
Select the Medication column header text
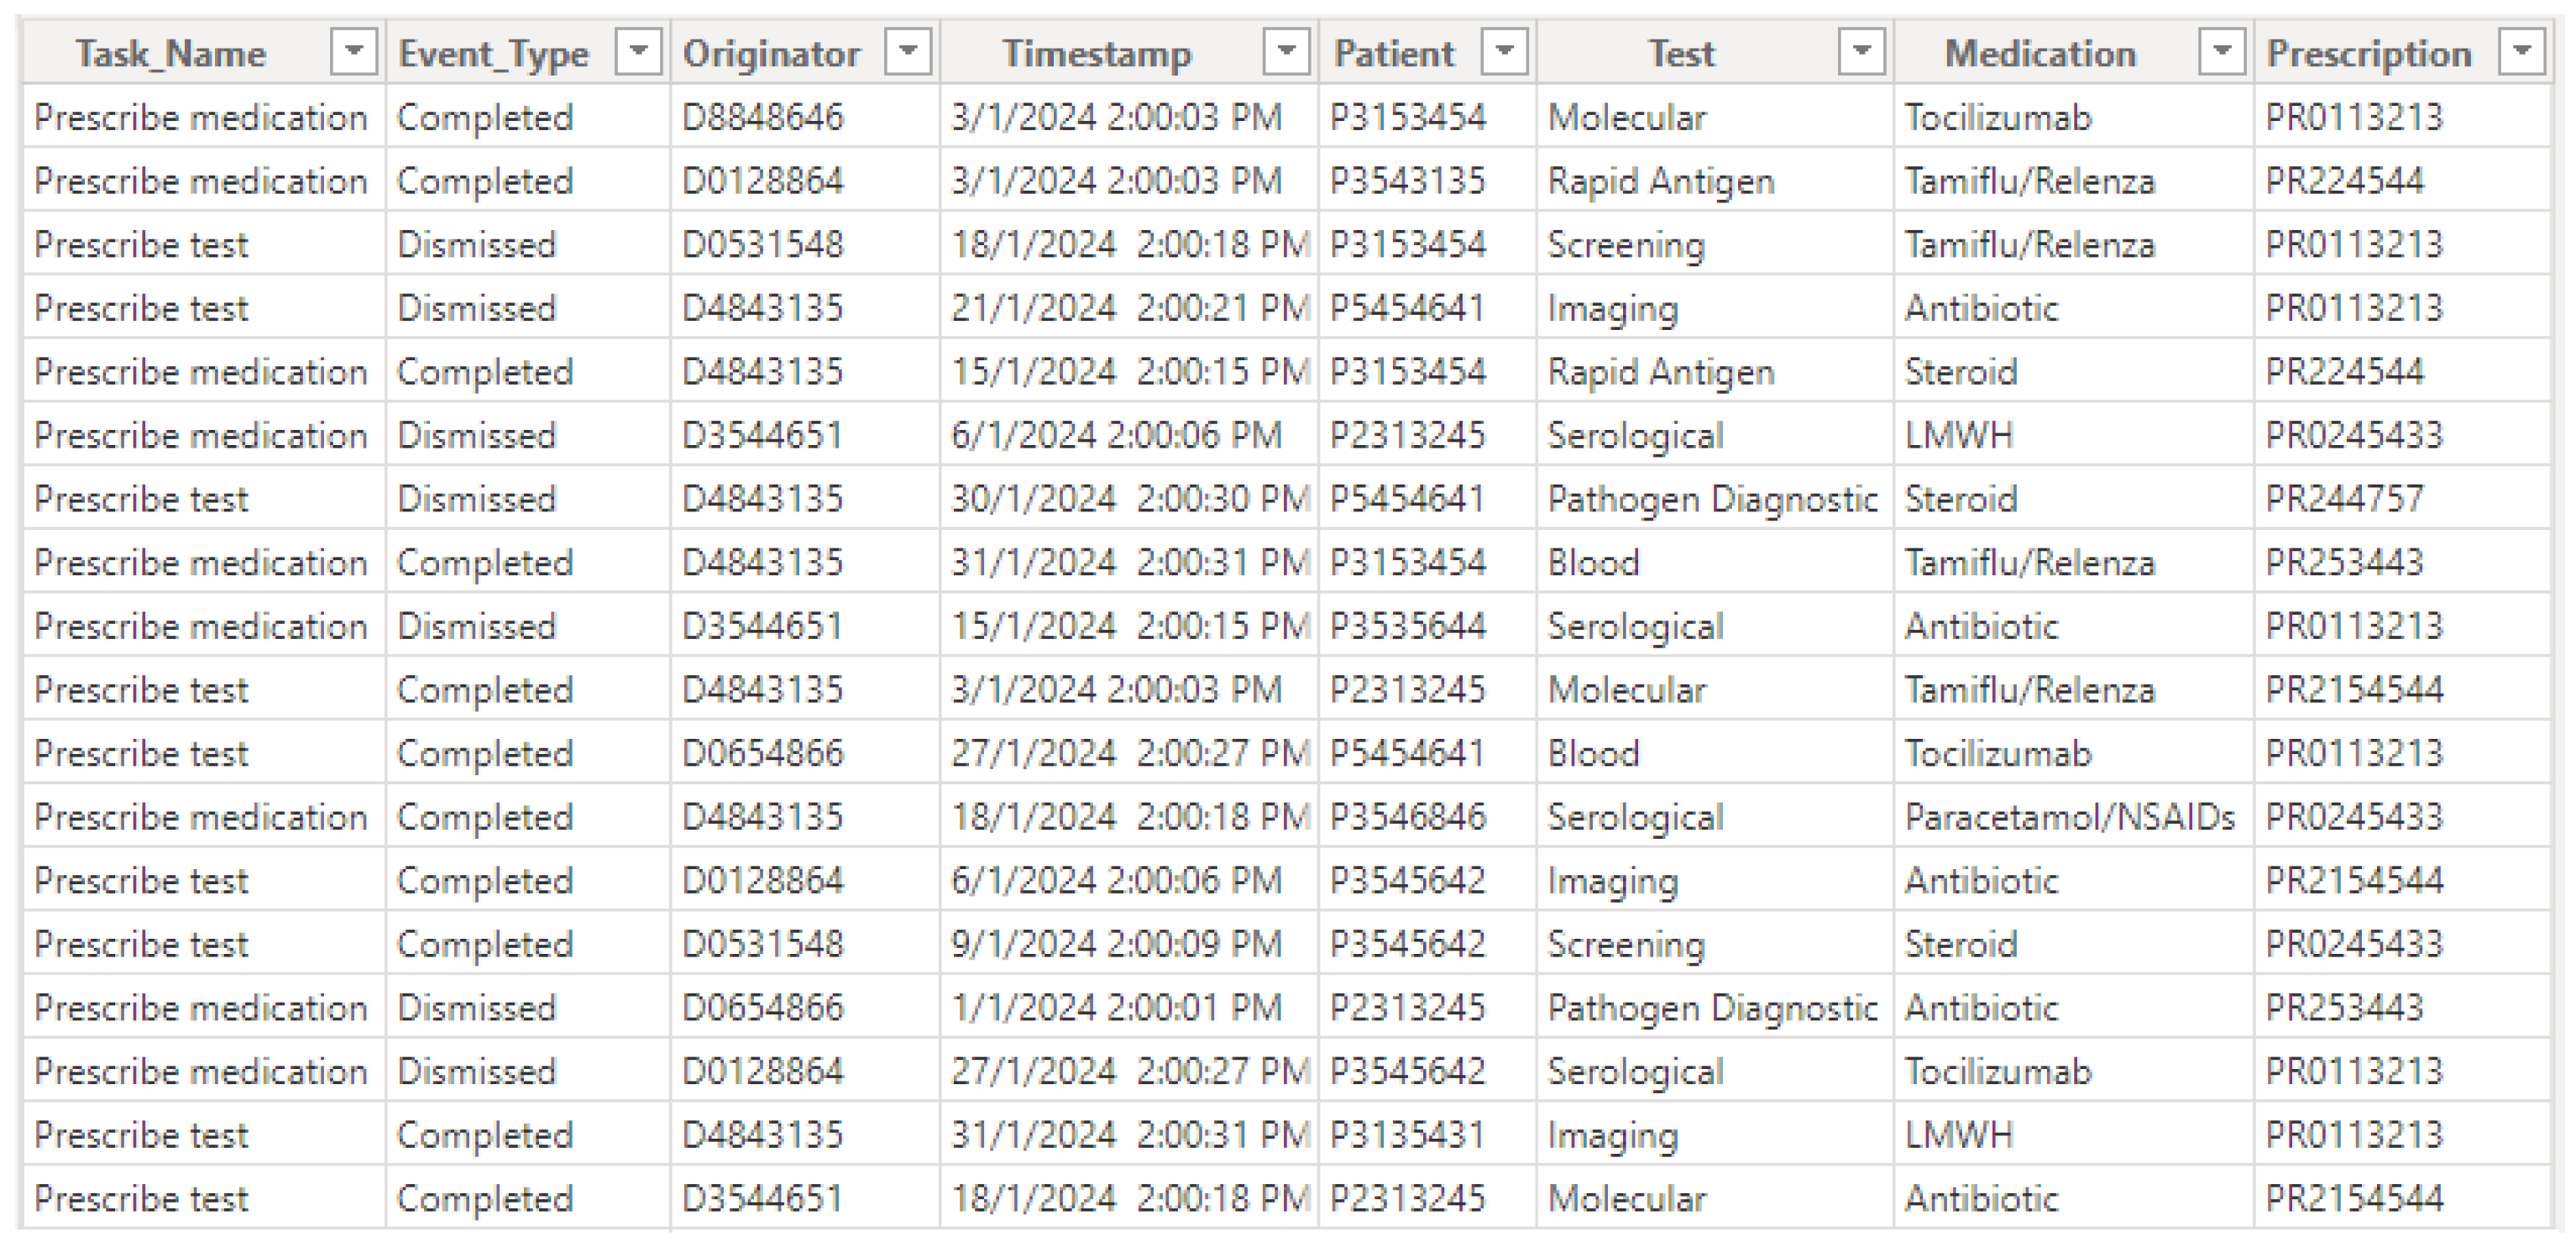pyautogui.click(x=2040, y=53)
